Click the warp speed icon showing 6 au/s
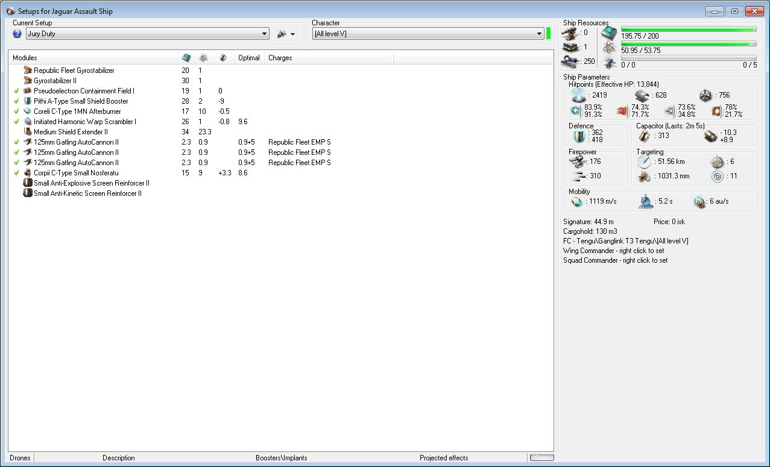 coord(699,201)
